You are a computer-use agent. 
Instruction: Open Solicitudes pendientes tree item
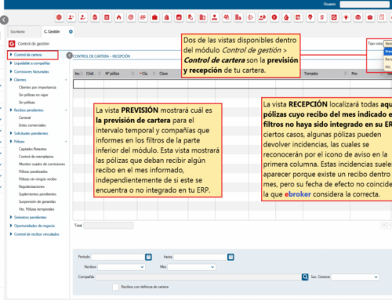point(31,133)
